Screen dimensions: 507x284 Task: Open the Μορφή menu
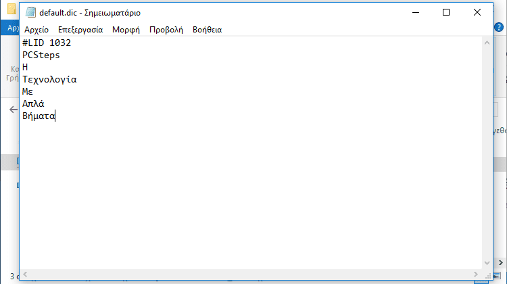click(x=126, y=30)
